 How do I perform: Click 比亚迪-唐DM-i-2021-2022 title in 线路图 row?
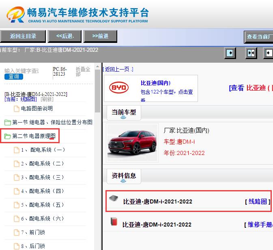(x=158, y=202)
